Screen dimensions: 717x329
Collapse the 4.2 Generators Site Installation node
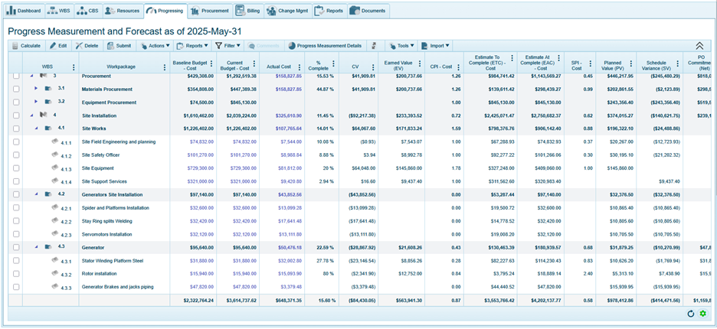pos(35,194)
